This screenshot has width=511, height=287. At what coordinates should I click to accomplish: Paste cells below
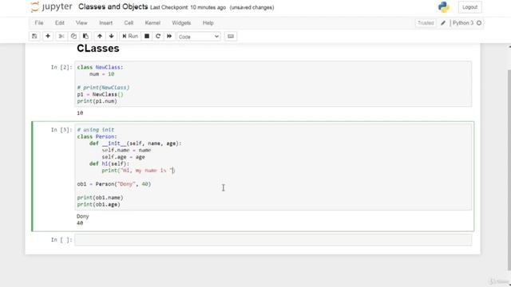(85, 36)
